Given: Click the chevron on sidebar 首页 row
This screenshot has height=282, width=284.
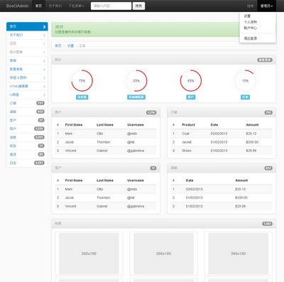Looking at the screenshot, I should pyautogui.click(x=44, y=27).
